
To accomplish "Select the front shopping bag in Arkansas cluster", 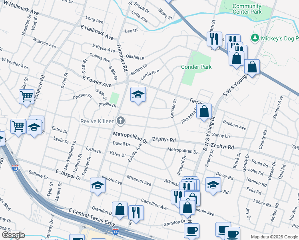I will point(187,208).
